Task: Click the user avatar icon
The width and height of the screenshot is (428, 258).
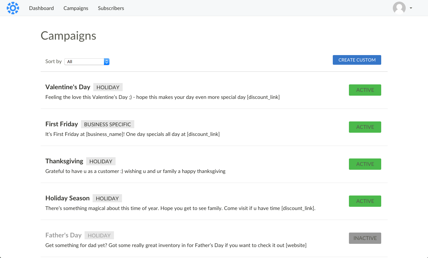Action: point(399,8)
